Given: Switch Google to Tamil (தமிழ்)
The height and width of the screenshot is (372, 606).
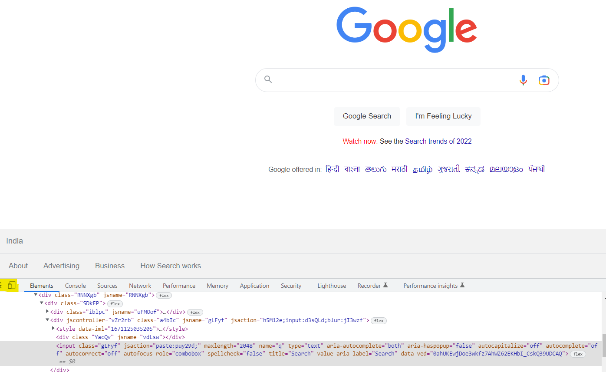Looking at the screenshot, I should [422, 169].
